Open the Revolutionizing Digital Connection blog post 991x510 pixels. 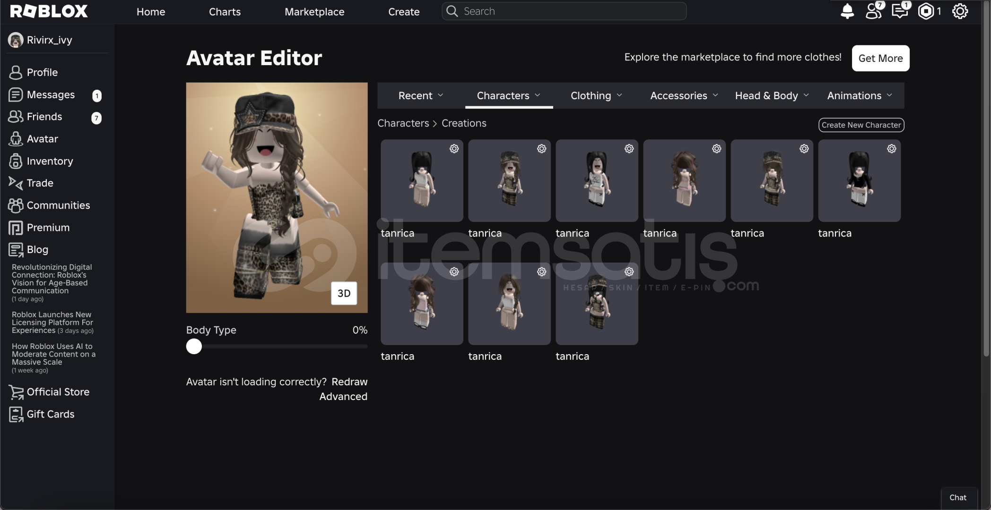click(52, 282)
